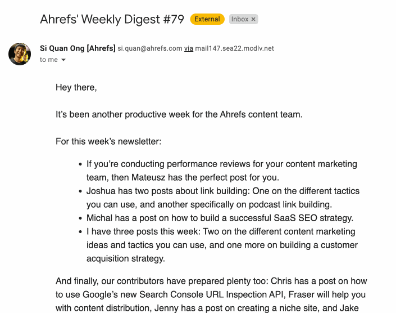Click "And finally, our contributors" paragraph start
This screenshot has height=313, width=396.
click(119, 281)
